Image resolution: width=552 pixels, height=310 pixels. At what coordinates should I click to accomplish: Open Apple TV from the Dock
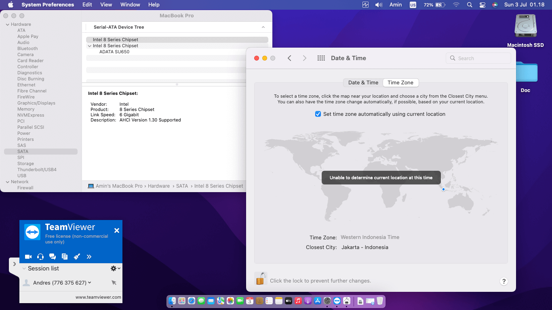(289, 301)
